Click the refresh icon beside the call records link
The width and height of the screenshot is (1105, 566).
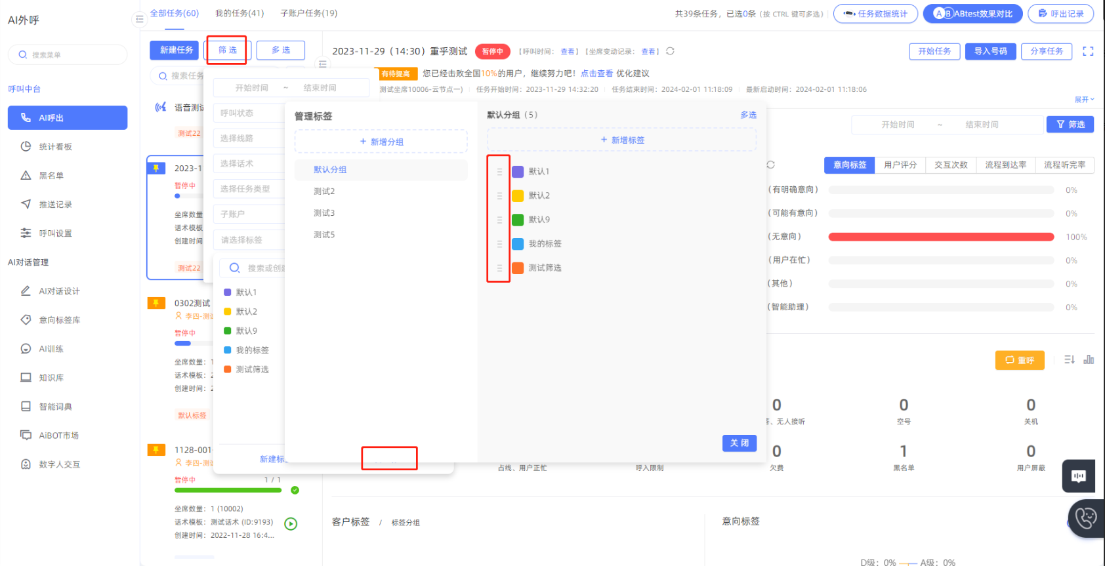pos(670,51)
